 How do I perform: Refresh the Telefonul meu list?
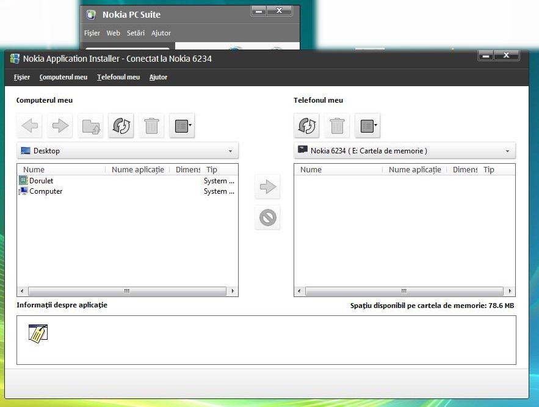pos(306,125)
